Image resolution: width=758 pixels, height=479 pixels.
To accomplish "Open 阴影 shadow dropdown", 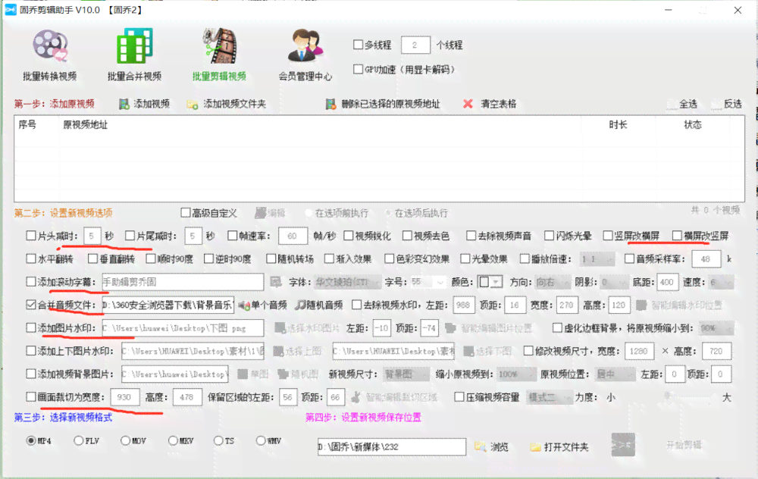I will pyautogui.click(x=615, y=282).
